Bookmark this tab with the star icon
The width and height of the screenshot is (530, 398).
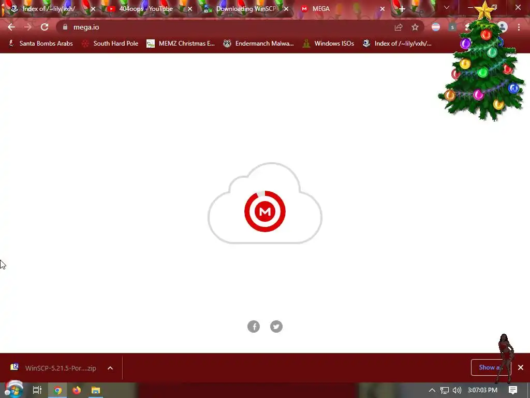(415, 27)
